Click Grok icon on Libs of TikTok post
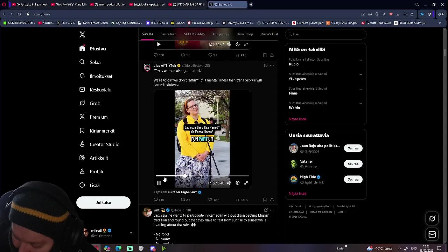The height and width of the screenshot is (252, 448). [266, 65]
